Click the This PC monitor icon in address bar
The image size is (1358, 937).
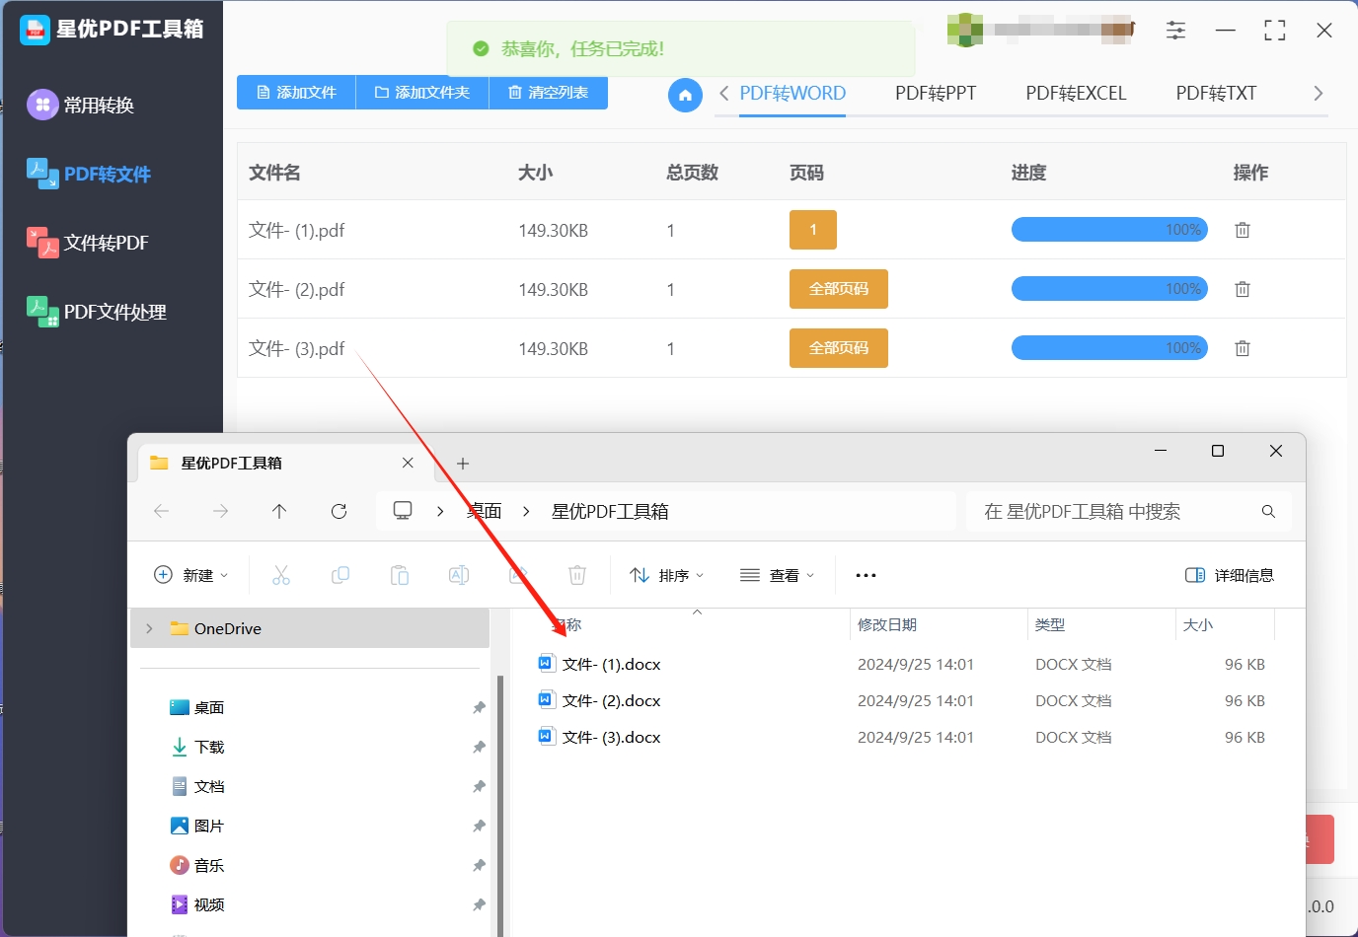(x=403, y=511)
